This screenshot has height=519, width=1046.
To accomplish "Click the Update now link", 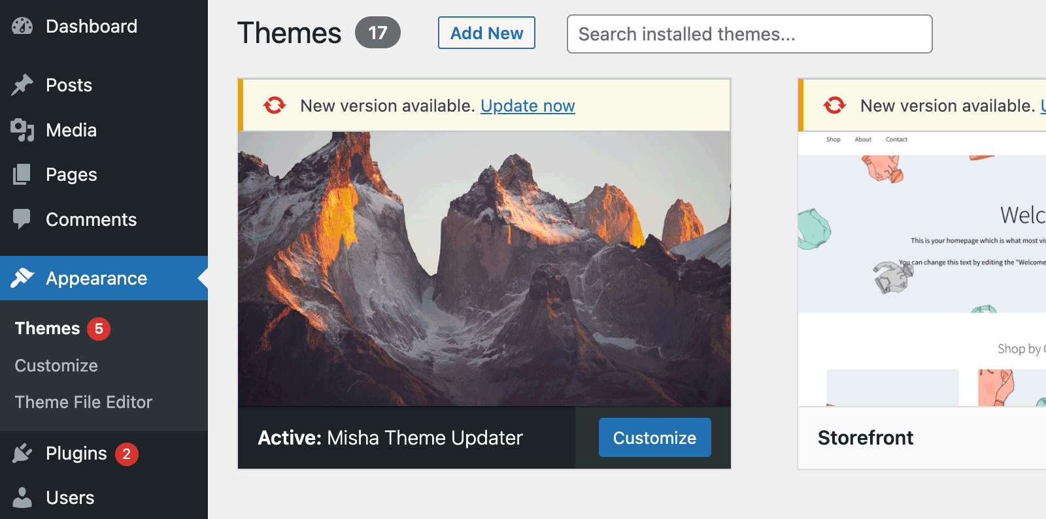I will (528, 106).
